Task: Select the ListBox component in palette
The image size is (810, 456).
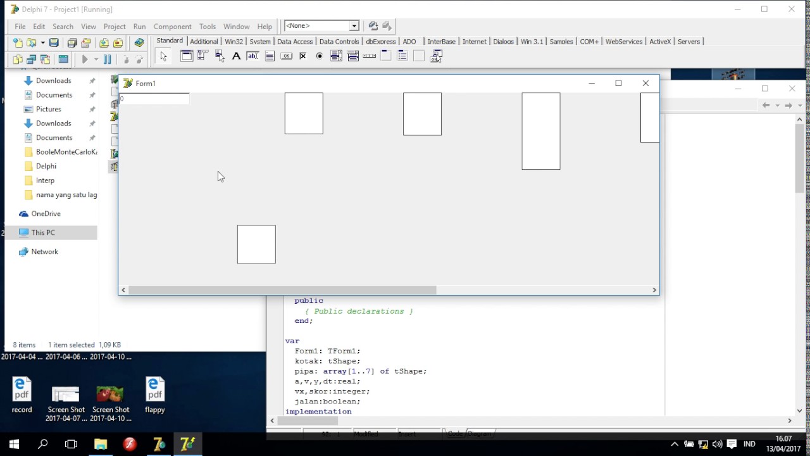Action: point(336,56)
